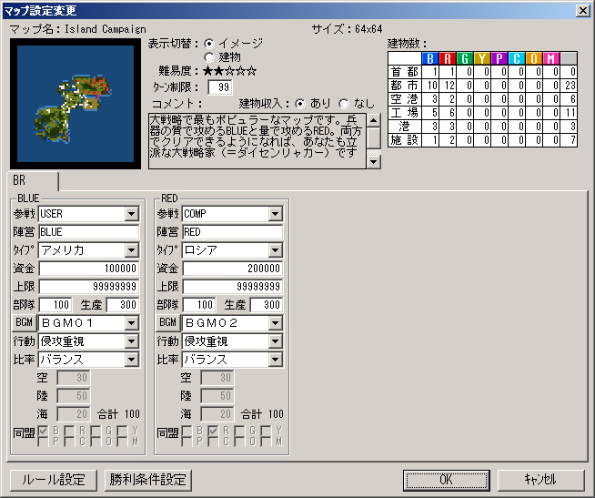
Task: Click RED 部隊 field showing 100
Action: (x=199, y=305)
